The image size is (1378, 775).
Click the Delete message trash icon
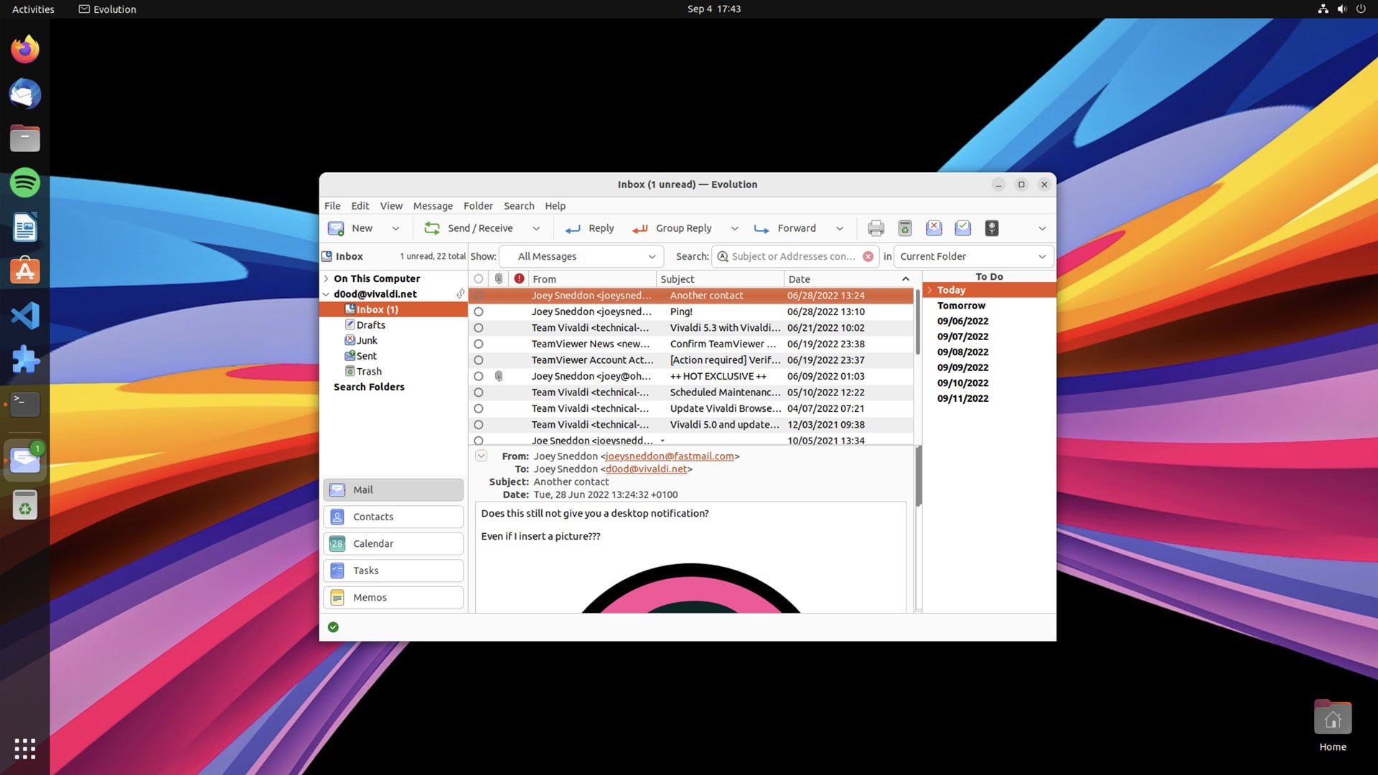pos(905,228)
